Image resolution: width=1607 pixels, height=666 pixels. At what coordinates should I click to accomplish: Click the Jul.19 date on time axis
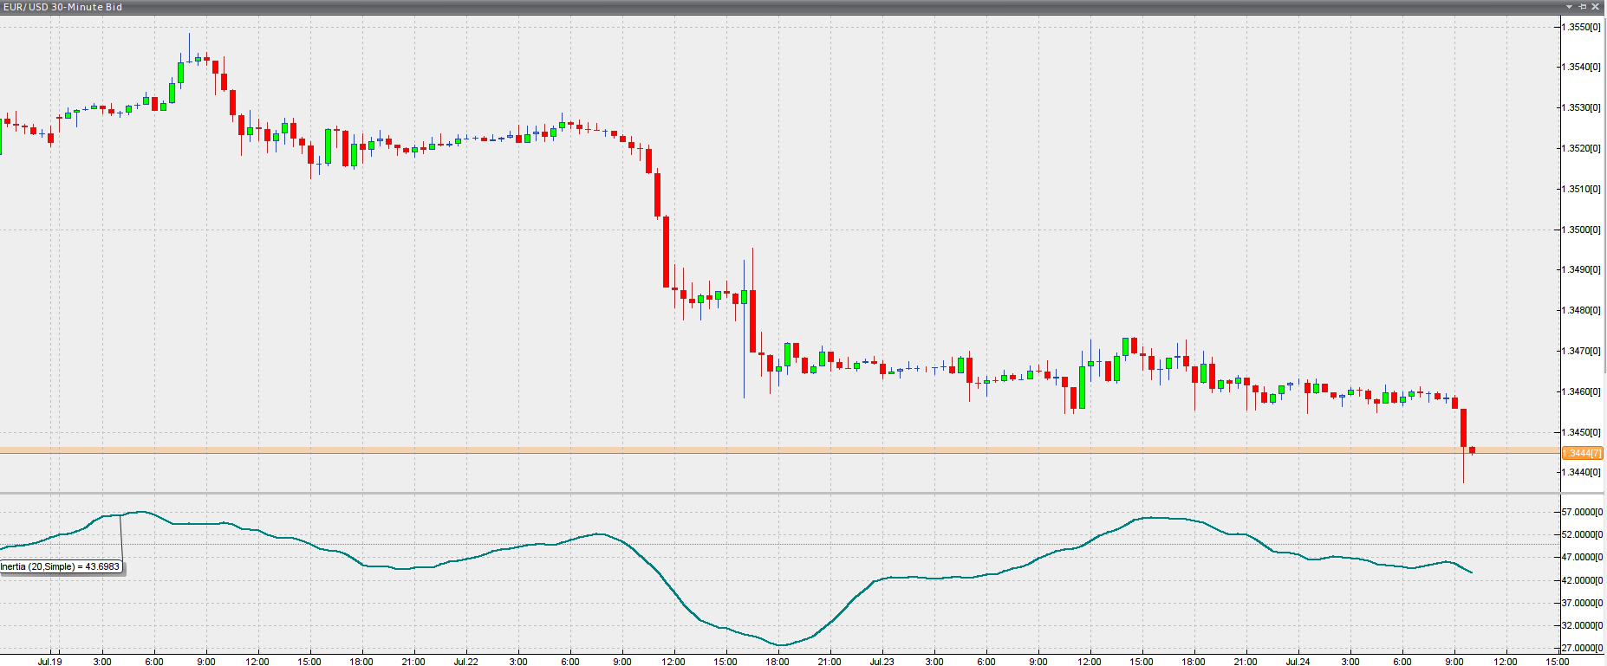[x=50, y=662]
